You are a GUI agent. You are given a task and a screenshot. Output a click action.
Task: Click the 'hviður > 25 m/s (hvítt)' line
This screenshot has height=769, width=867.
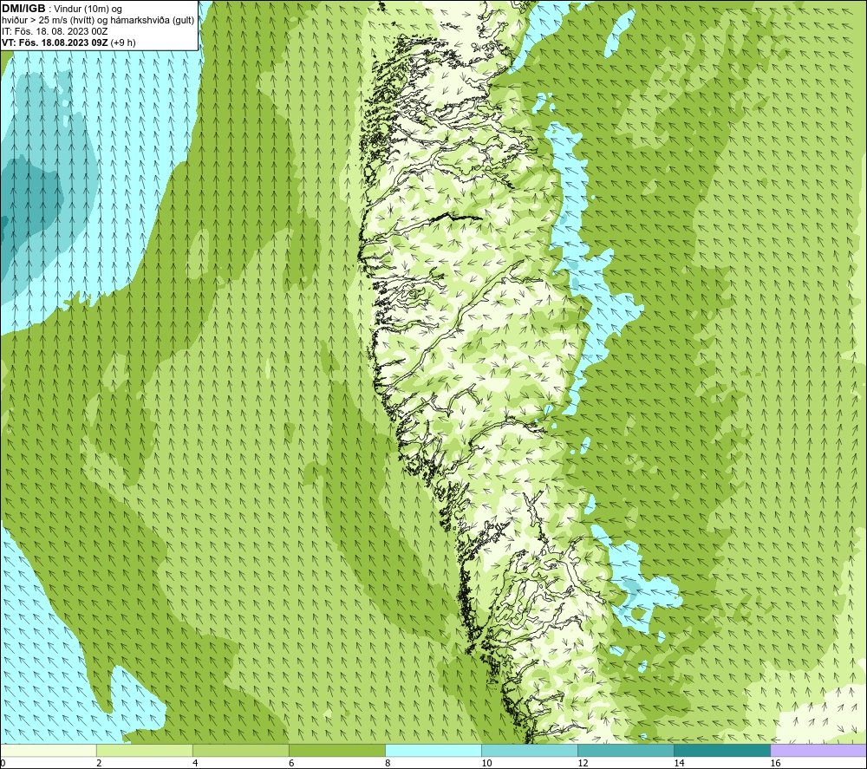(48, 21)
